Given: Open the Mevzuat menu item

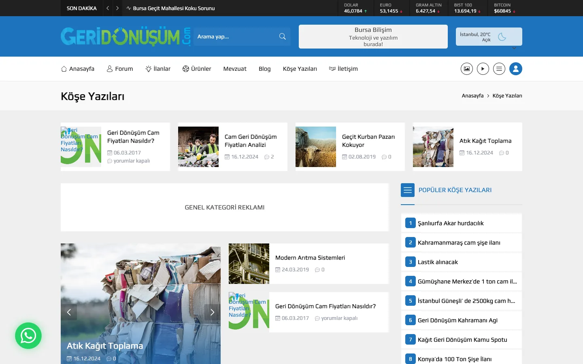Looking at the screenshot, I should coord(235,69).
